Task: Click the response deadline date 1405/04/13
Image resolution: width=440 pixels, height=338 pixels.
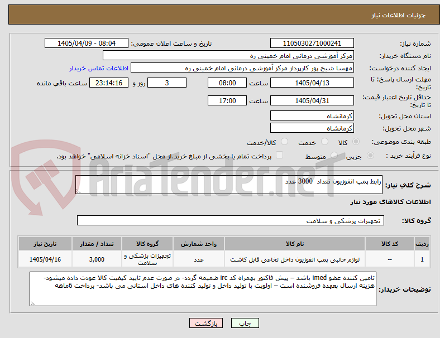Action: tap(312, 83)
